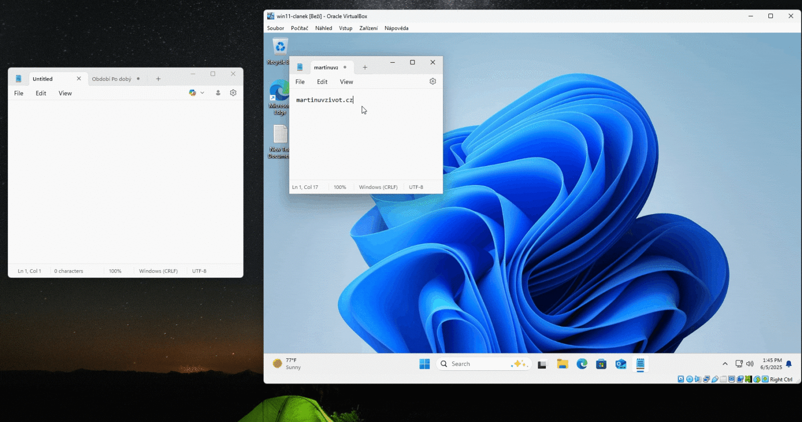This screenshot has height=422, width=802.
Task: Expand the Copilot dropdown arrow in host Notepad
Action: pos(203,93)
